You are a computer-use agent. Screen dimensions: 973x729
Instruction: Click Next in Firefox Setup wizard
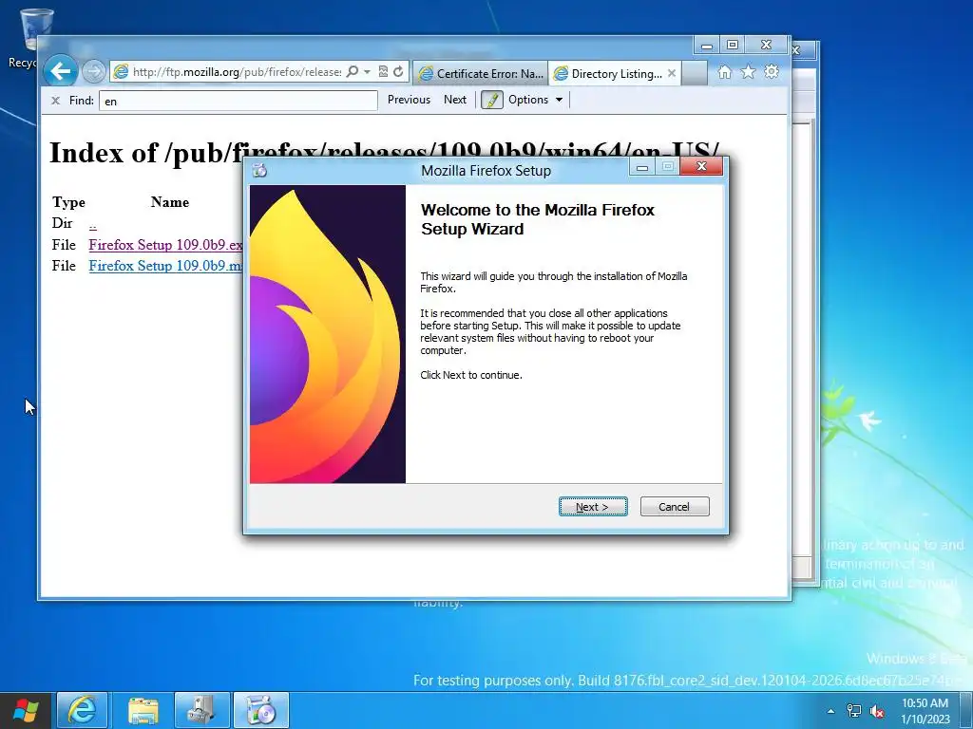pos(593,507)
